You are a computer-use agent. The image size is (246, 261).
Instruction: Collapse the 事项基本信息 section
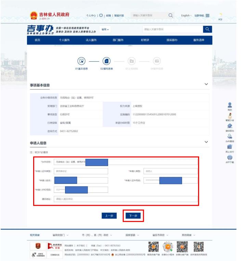(206, 84)
